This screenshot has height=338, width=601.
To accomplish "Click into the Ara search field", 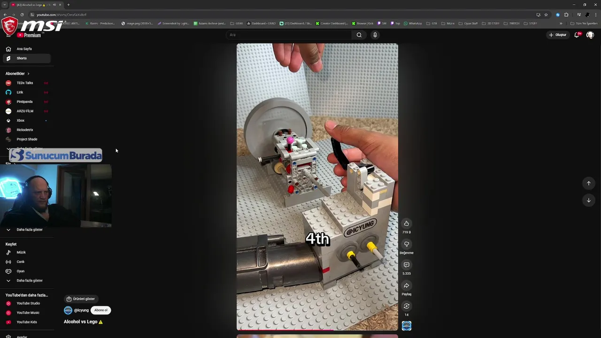I will click(289, 35).
